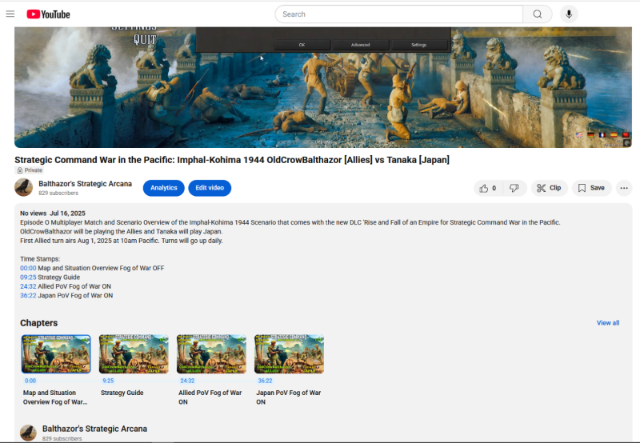Click the 36:22 chapter time label
Image resolution: width=640 pixels, height=443 pixels.
point(265,381)
